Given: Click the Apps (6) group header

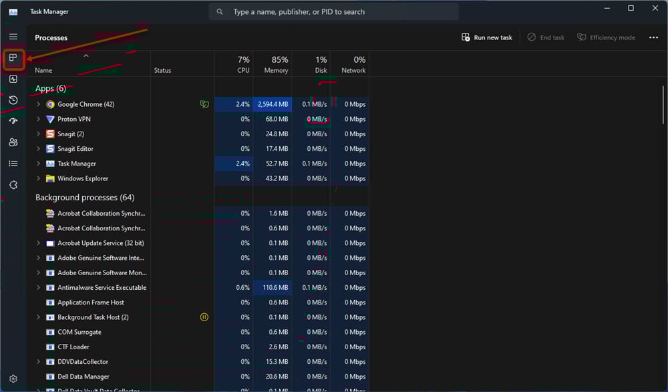Looking at the screenshot, I should click(51, 89).
